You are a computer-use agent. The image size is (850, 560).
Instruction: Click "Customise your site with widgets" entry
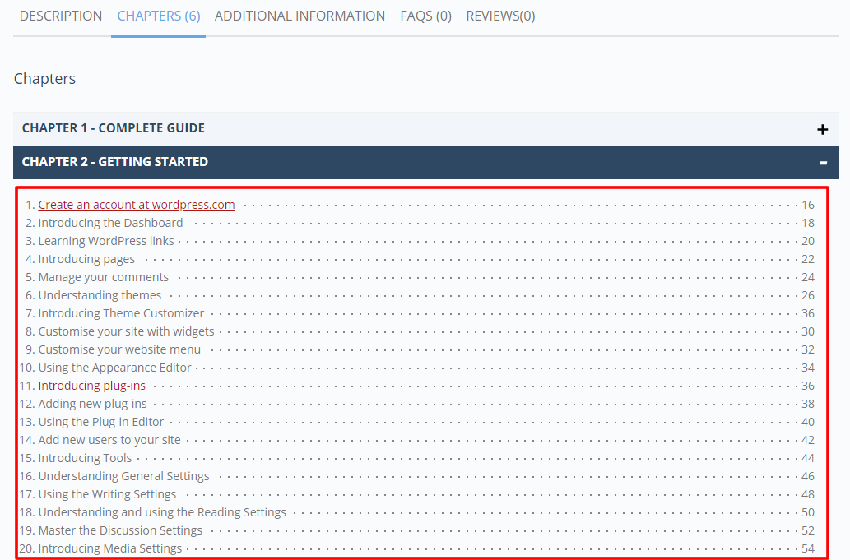tap(126, 331)
